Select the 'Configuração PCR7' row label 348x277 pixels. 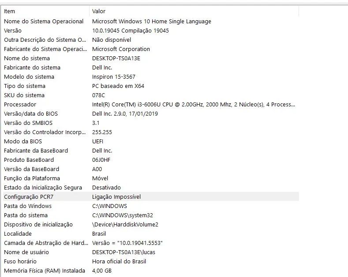(29, 197)
